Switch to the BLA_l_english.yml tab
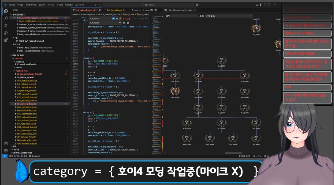The height and width of the screenshot is (185, 334). coord(110,10)
